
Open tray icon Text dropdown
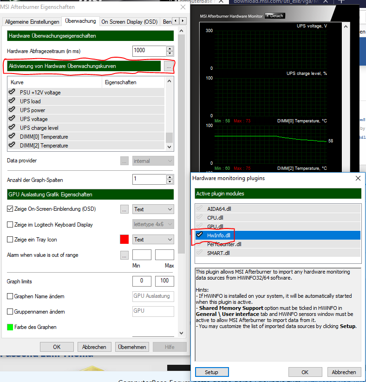(x=153, y=240)
